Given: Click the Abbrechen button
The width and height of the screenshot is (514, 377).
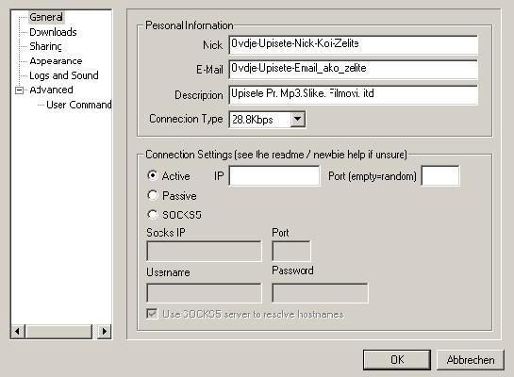Looking at the screenshot, I should click(471, 360).
